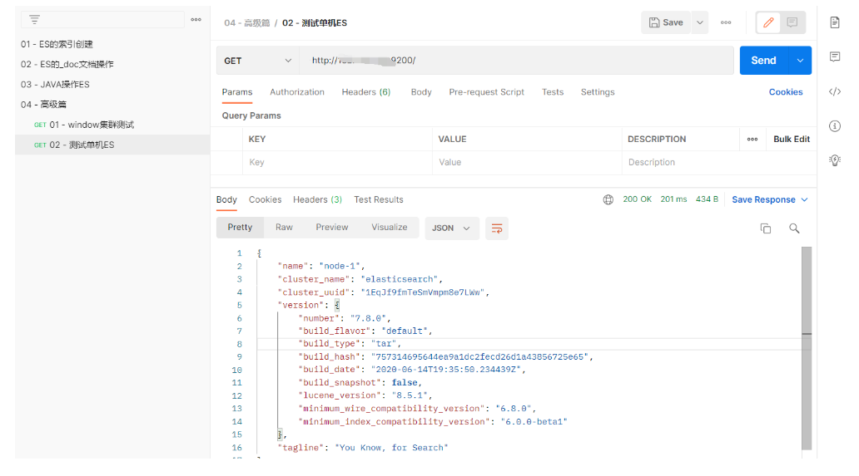
Task: Switch to comment mode toggle
Action: tap(792, 22)
